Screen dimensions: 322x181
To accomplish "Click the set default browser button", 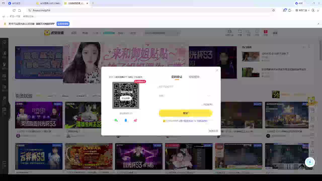I will pos(63,24).
